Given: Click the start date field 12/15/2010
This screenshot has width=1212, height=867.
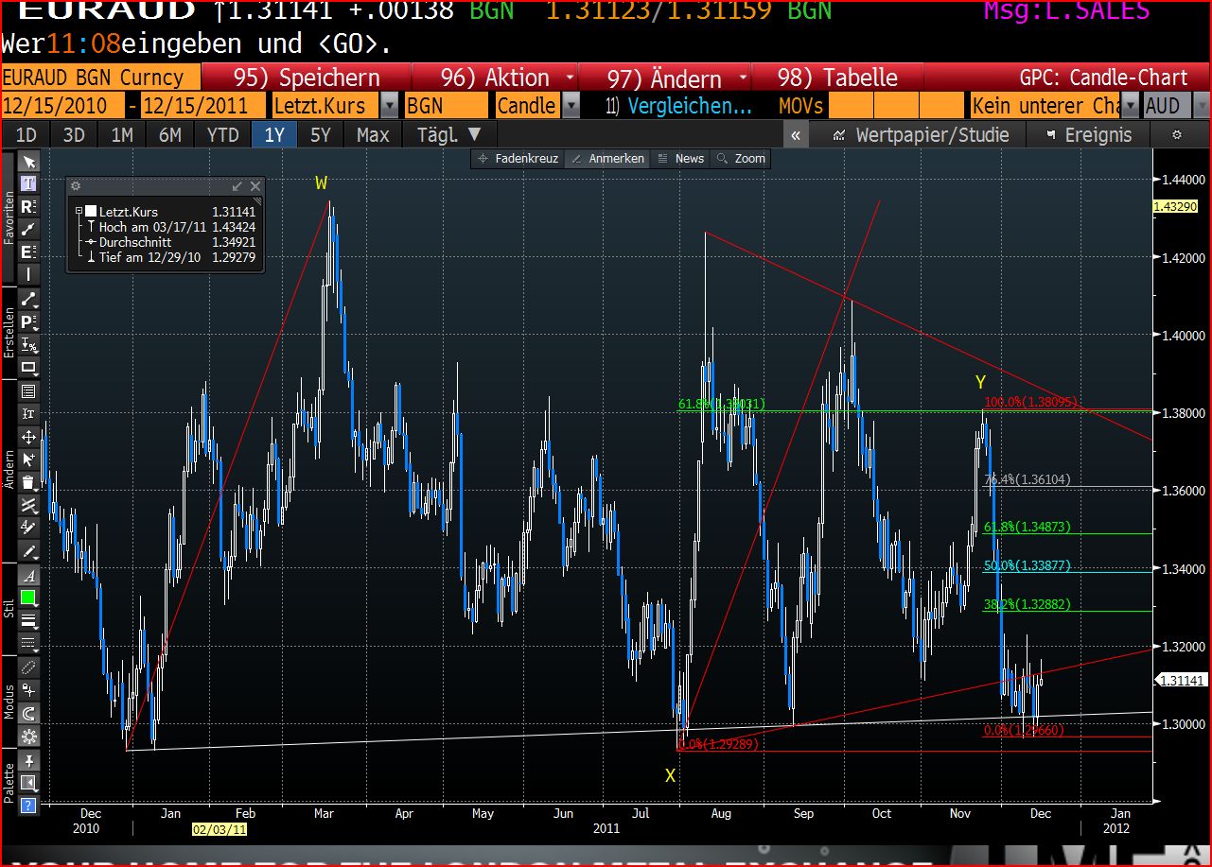Looking at the screenshot, I should click(62, 105).
